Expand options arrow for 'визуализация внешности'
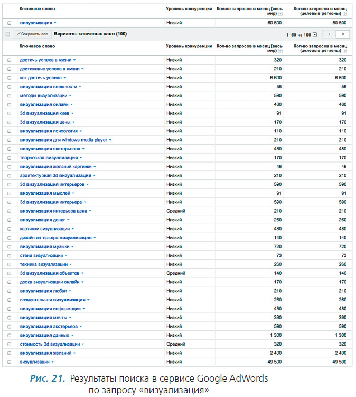 tap(80, 87)
